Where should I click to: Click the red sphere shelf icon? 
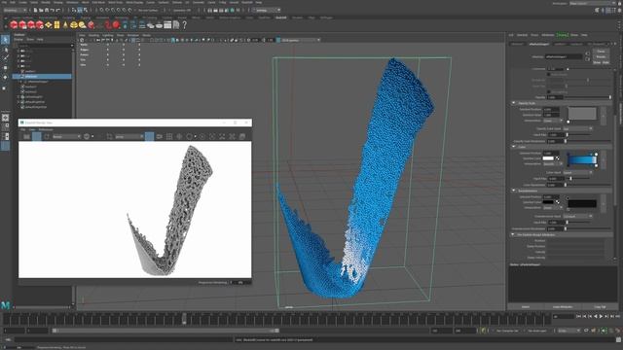(116, 25)
